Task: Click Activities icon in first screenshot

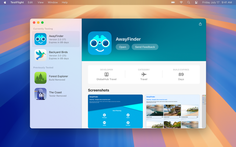Action: [x=128, y=123]
